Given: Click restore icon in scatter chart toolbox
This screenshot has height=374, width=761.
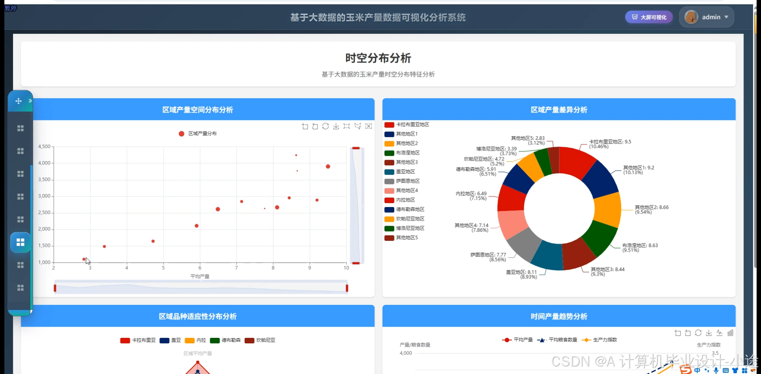Looking at the screenshot, I should tap(326, 126).
